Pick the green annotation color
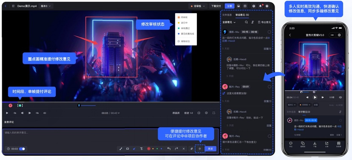The image size is (352, 160). tap(157, 149)
